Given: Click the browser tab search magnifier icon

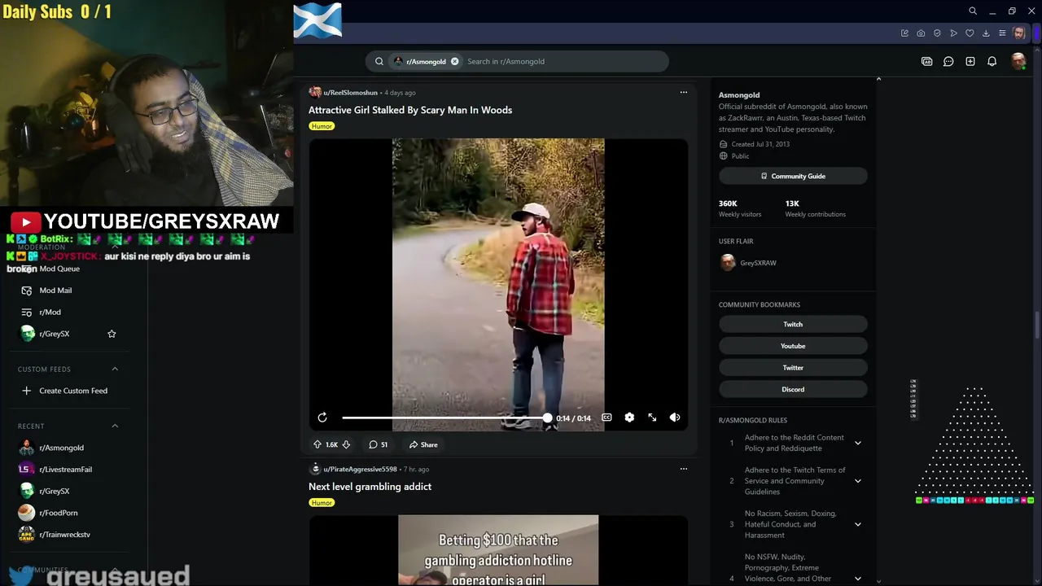Looking at the screenshot, I should [973, 11].
